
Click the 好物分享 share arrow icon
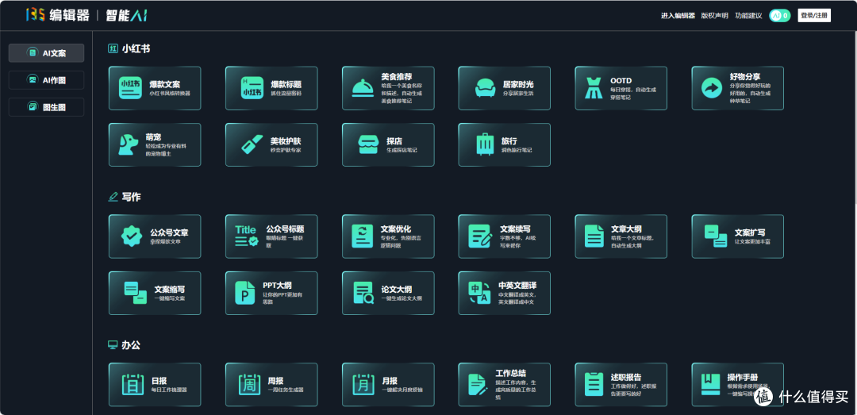(712, 88)
